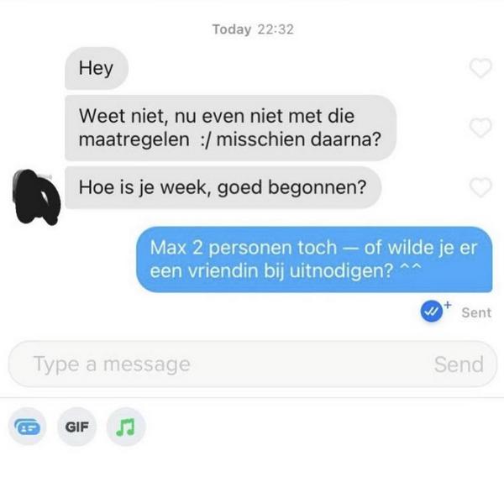
Task: Tap the "Sent" status label
Action: coord(476,312)
